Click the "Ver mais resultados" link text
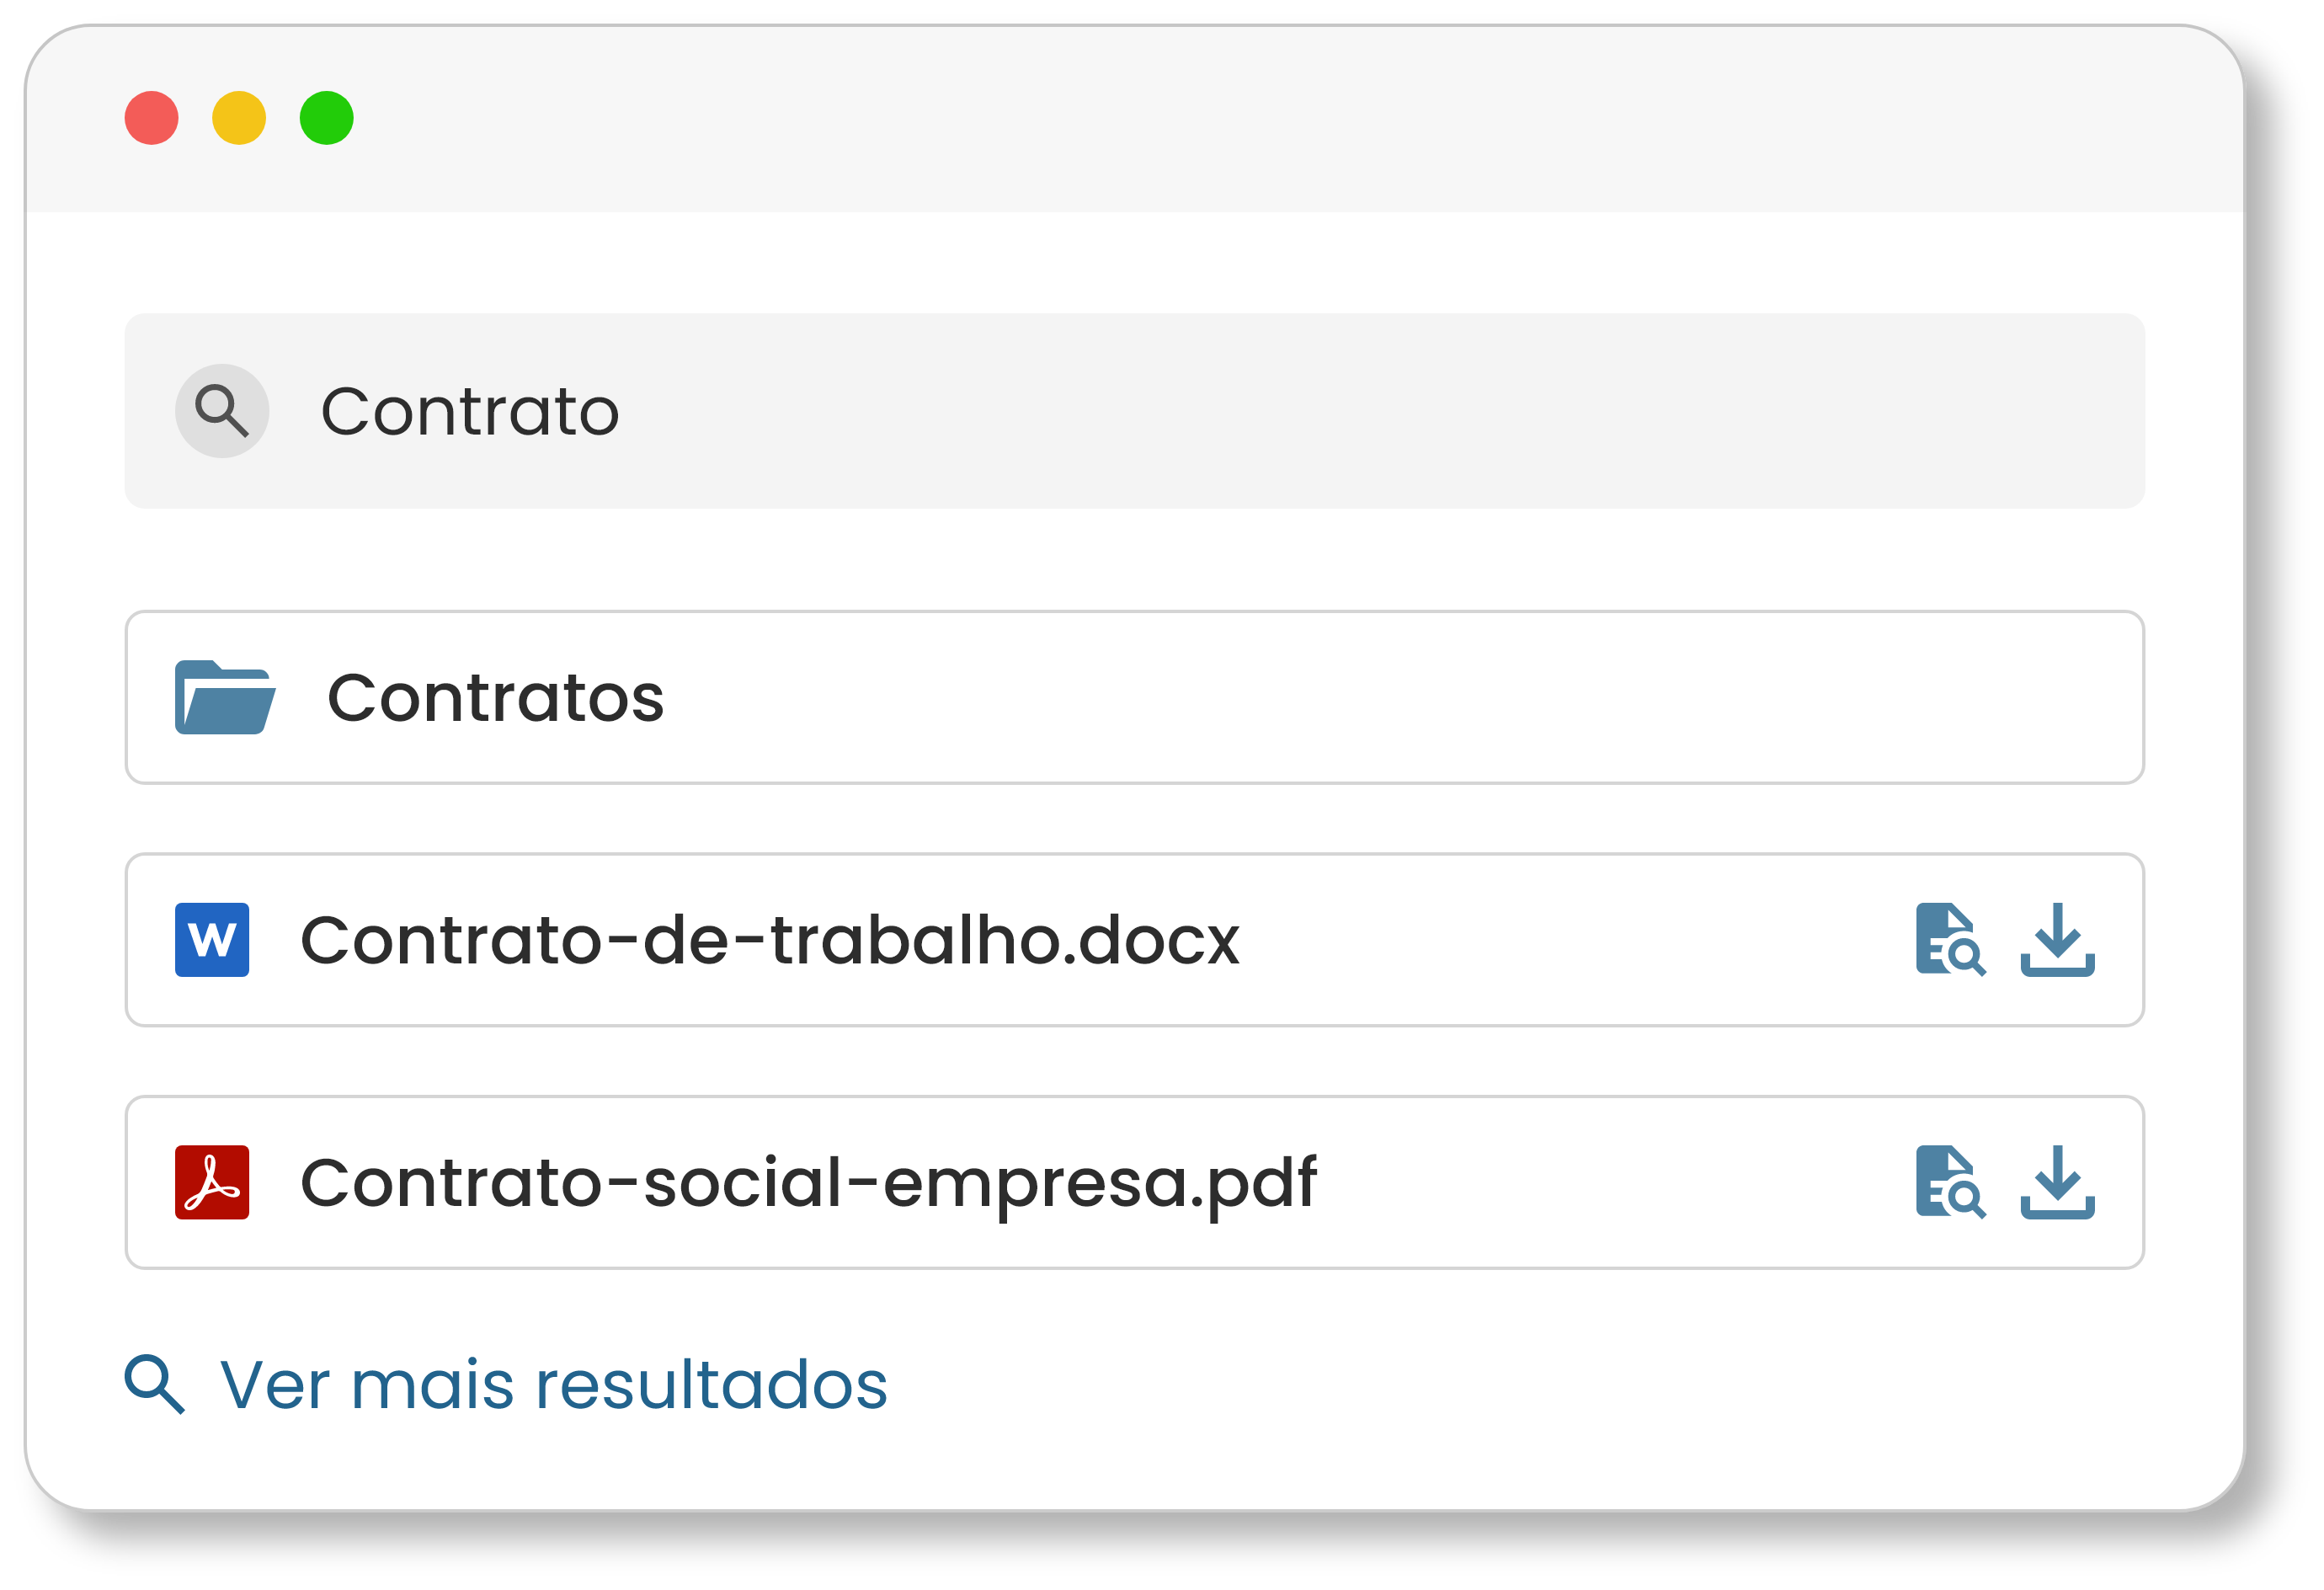The height and width of the screenshot is (1590, 2324). pyautogui.click(x=553, y=1385)
